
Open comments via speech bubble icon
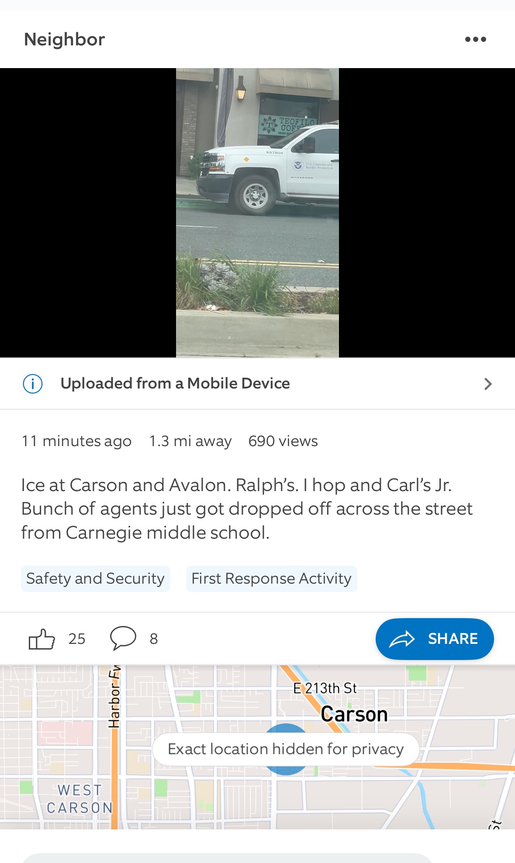click(123, 639)
